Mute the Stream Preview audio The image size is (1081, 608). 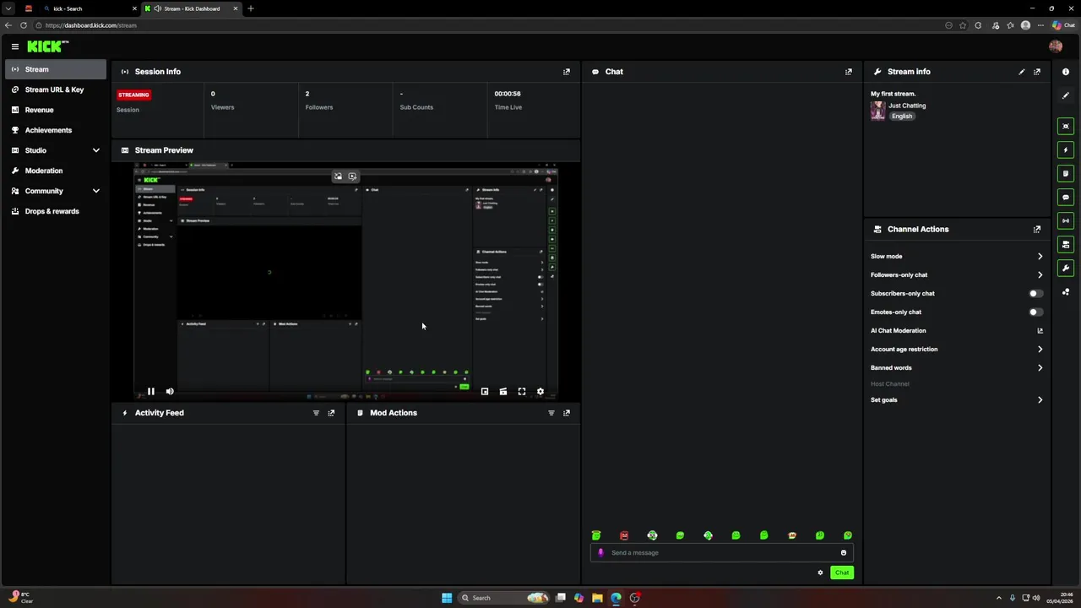coord(170,392)
